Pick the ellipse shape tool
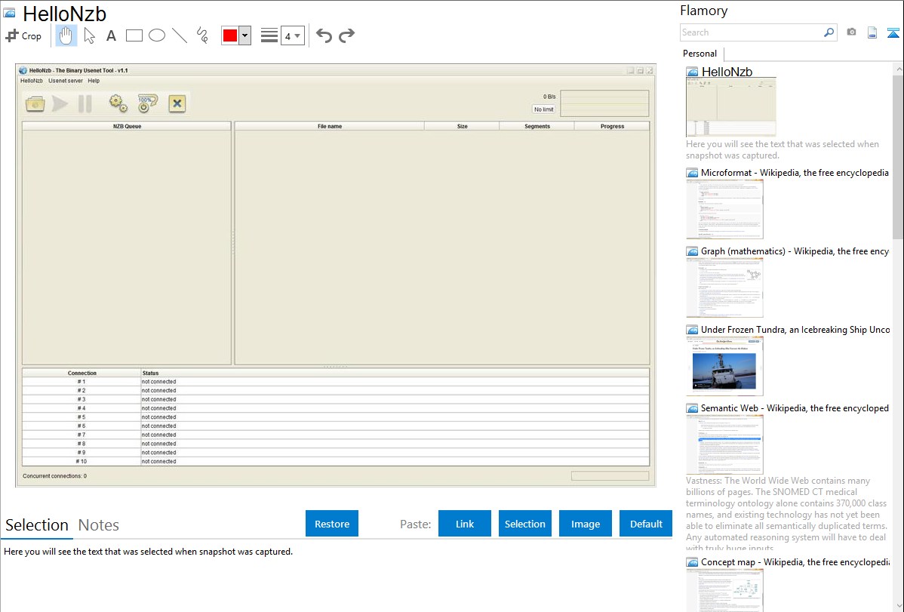This screenshot has width=904, height=612. tap(157, 35)
